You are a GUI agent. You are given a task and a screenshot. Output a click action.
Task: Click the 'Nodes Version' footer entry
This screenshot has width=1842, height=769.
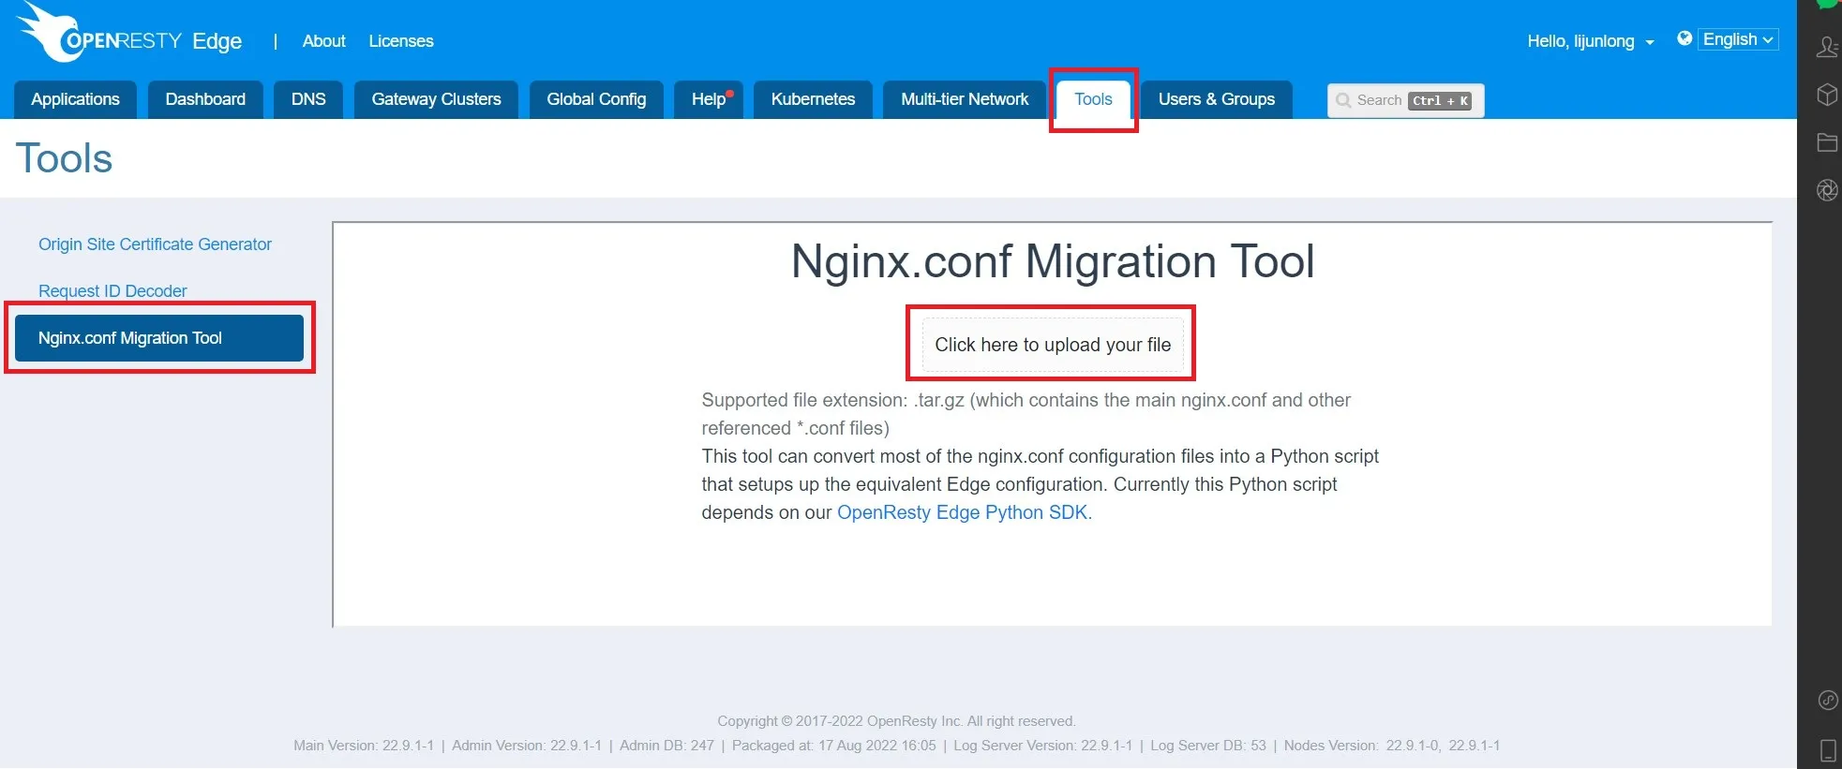point(1391,746)
